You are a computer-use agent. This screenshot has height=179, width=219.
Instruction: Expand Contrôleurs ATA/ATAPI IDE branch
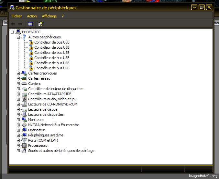tap(18, 94)
